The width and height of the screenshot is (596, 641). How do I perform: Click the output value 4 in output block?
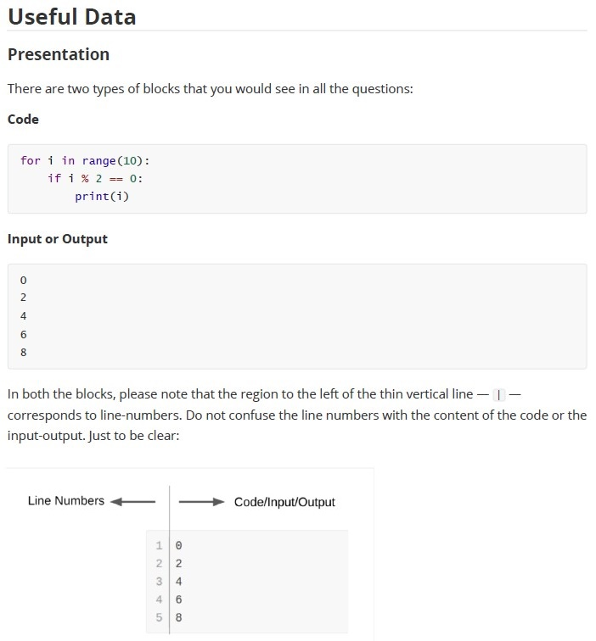coord(23,316)
